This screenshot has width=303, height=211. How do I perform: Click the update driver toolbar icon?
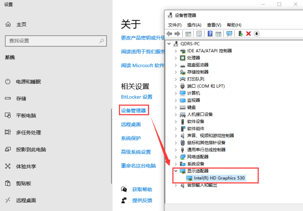point(241,34)
